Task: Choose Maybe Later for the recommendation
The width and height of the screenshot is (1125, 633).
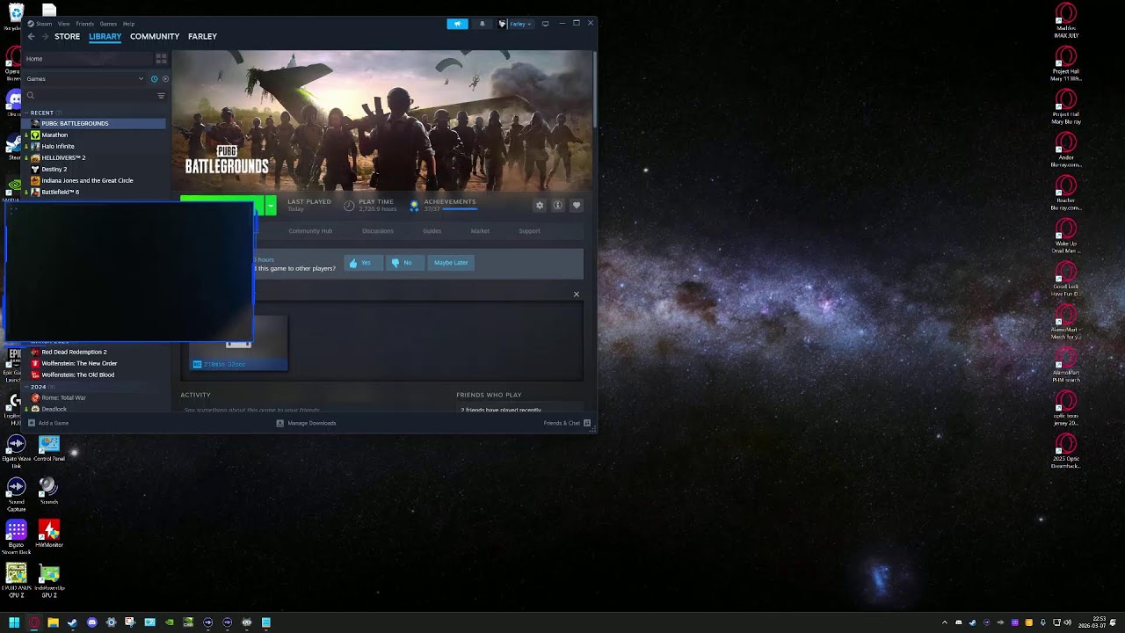Action: coord(451,263)
